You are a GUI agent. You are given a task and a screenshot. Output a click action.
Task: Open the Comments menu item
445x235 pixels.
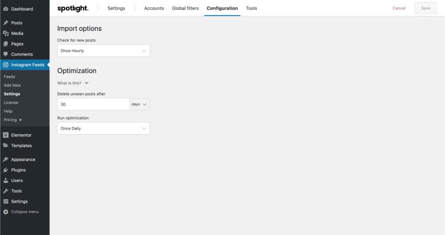point(25,54)
